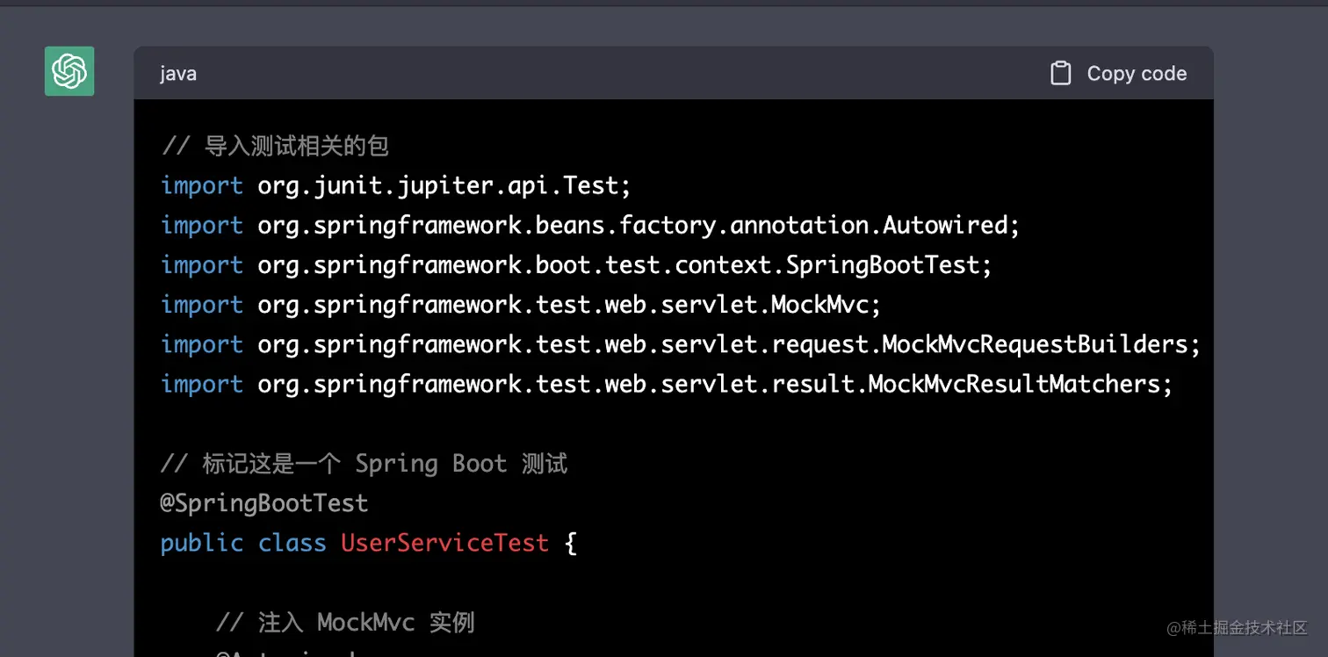Click the opening brace after UserServiceTest
Viewport: 1328px width, 657px height.
coord(571,543)
